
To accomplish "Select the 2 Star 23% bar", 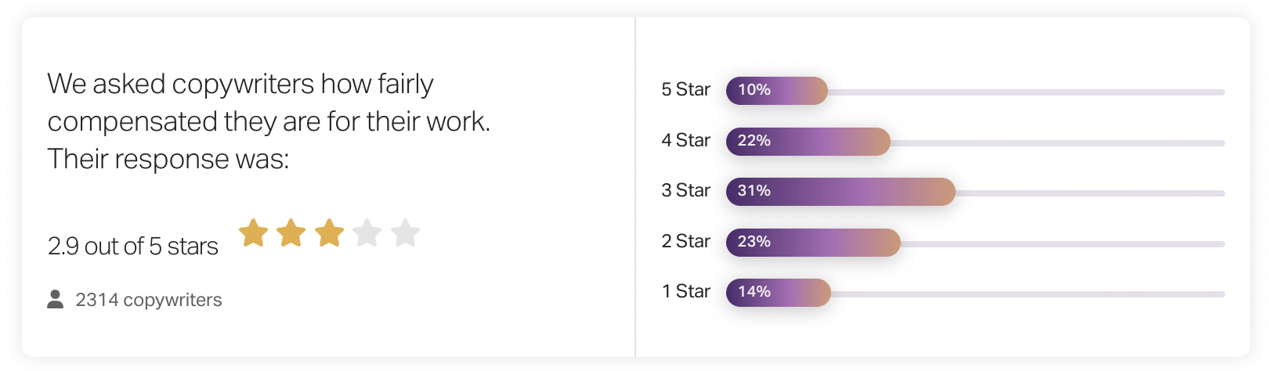I will coord(813,242).
